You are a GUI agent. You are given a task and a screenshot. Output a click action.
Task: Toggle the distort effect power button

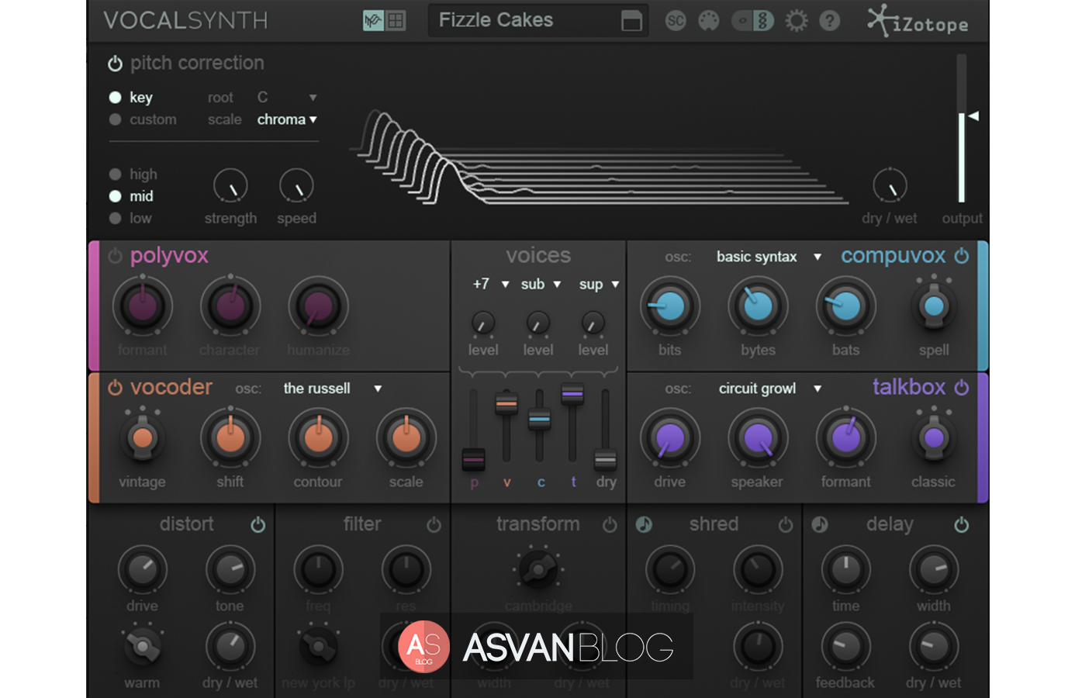pos(258,525)
